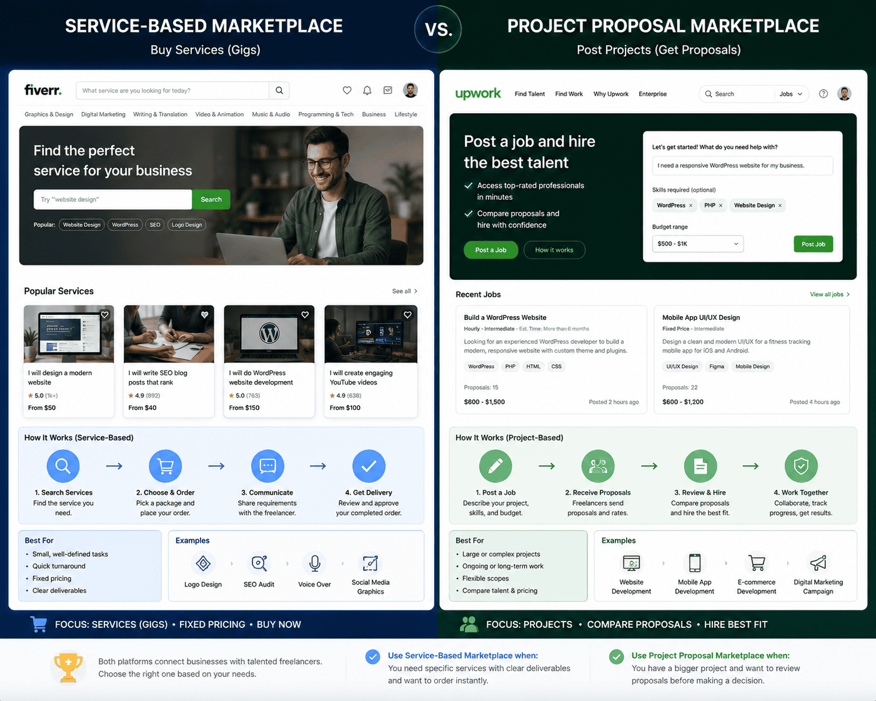876x701 pixels.
Task: Click Communicate chat bubble step icon
Action: click(x=267, y=466)
